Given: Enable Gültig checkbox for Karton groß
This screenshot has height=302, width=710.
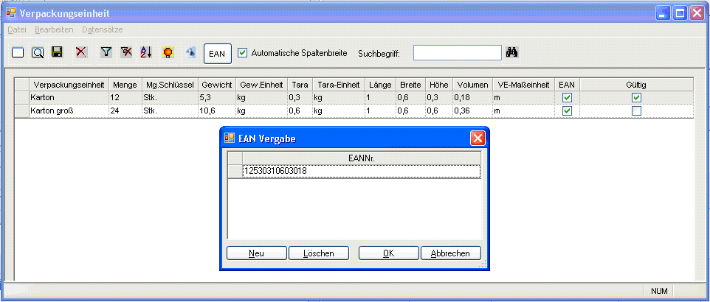Looking at the screenshot, I should 636,110.
